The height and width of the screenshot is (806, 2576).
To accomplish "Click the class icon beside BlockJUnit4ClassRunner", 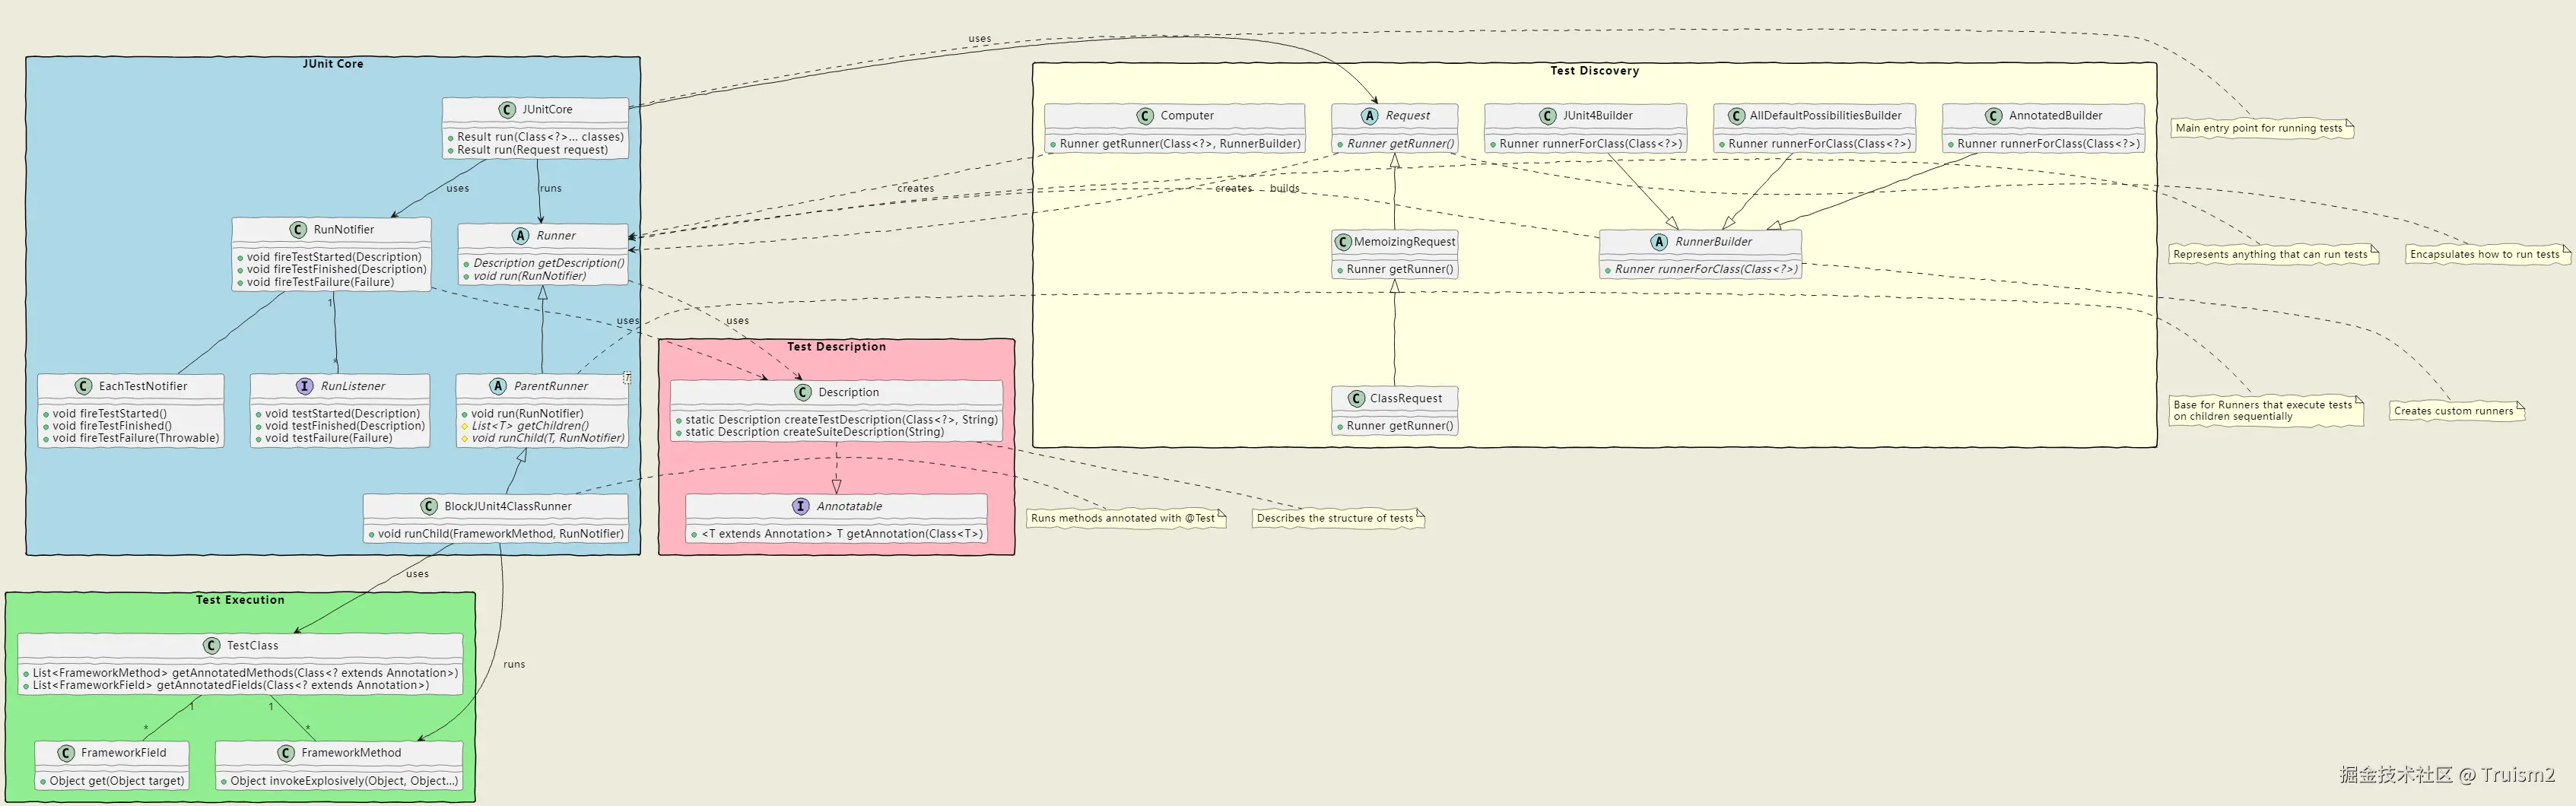I will click(429, 507).
